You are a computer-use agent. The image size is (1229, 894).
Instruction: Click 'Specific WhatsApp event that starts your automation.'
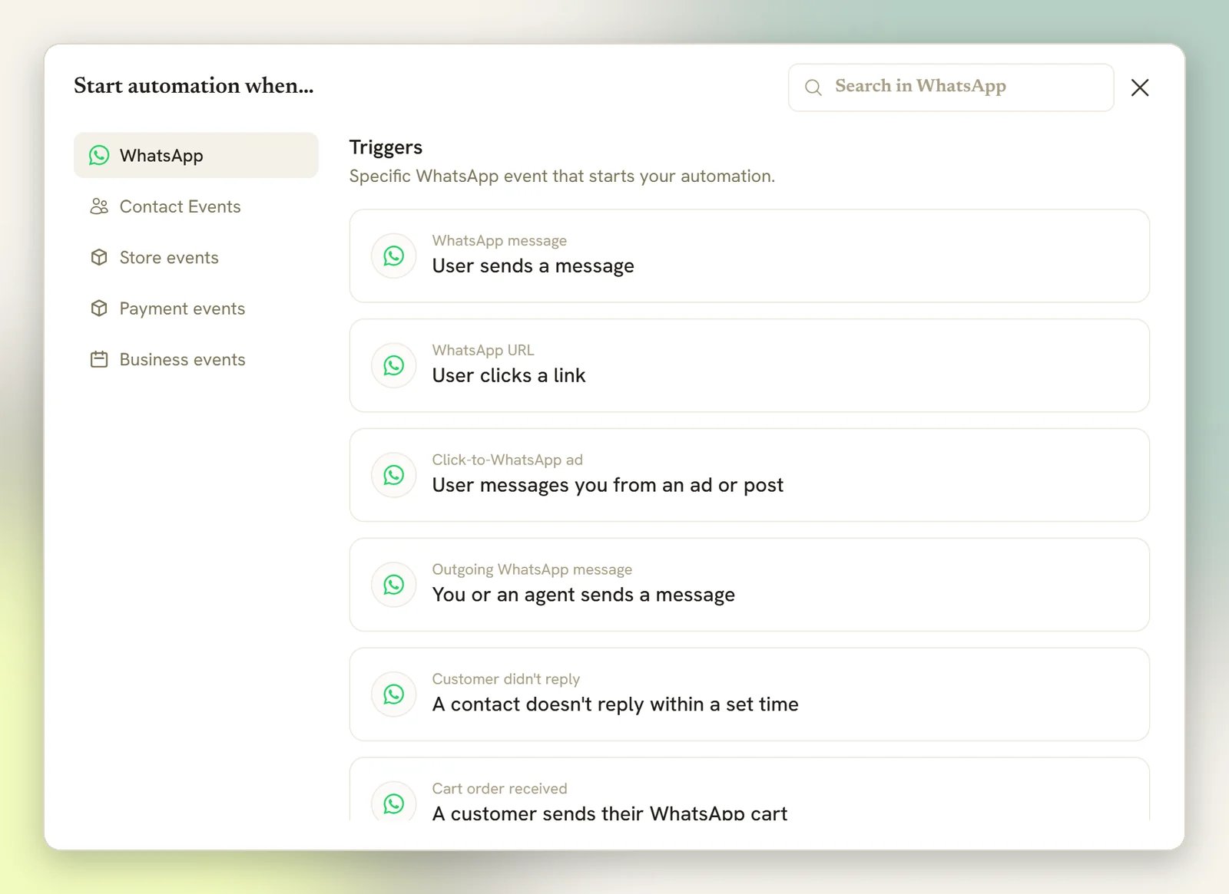(562, 176)
